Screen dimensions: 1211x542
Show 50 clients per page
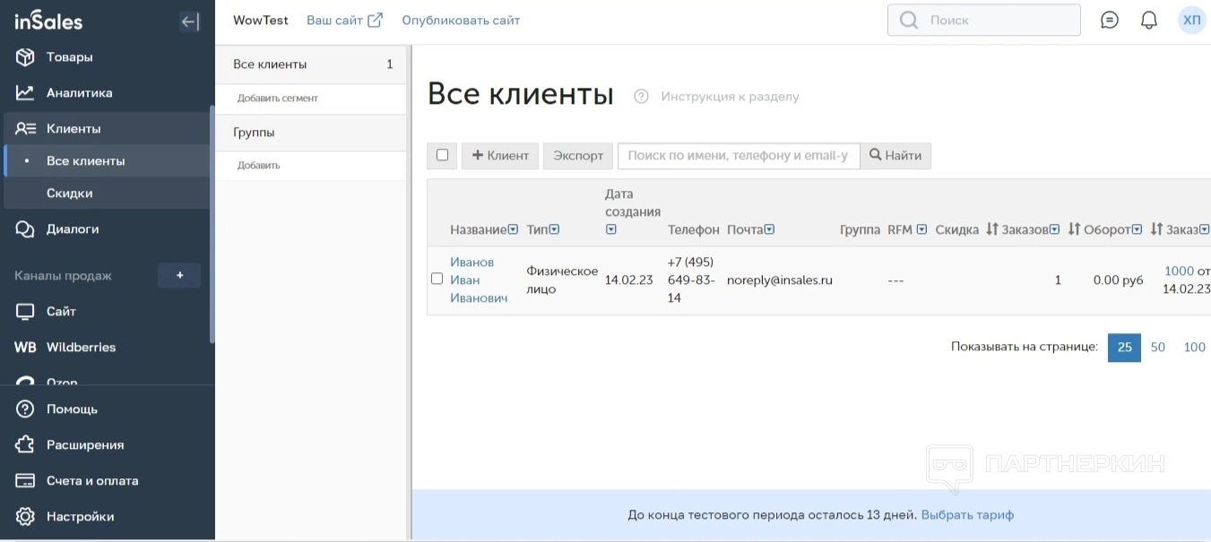point(1157,348)
